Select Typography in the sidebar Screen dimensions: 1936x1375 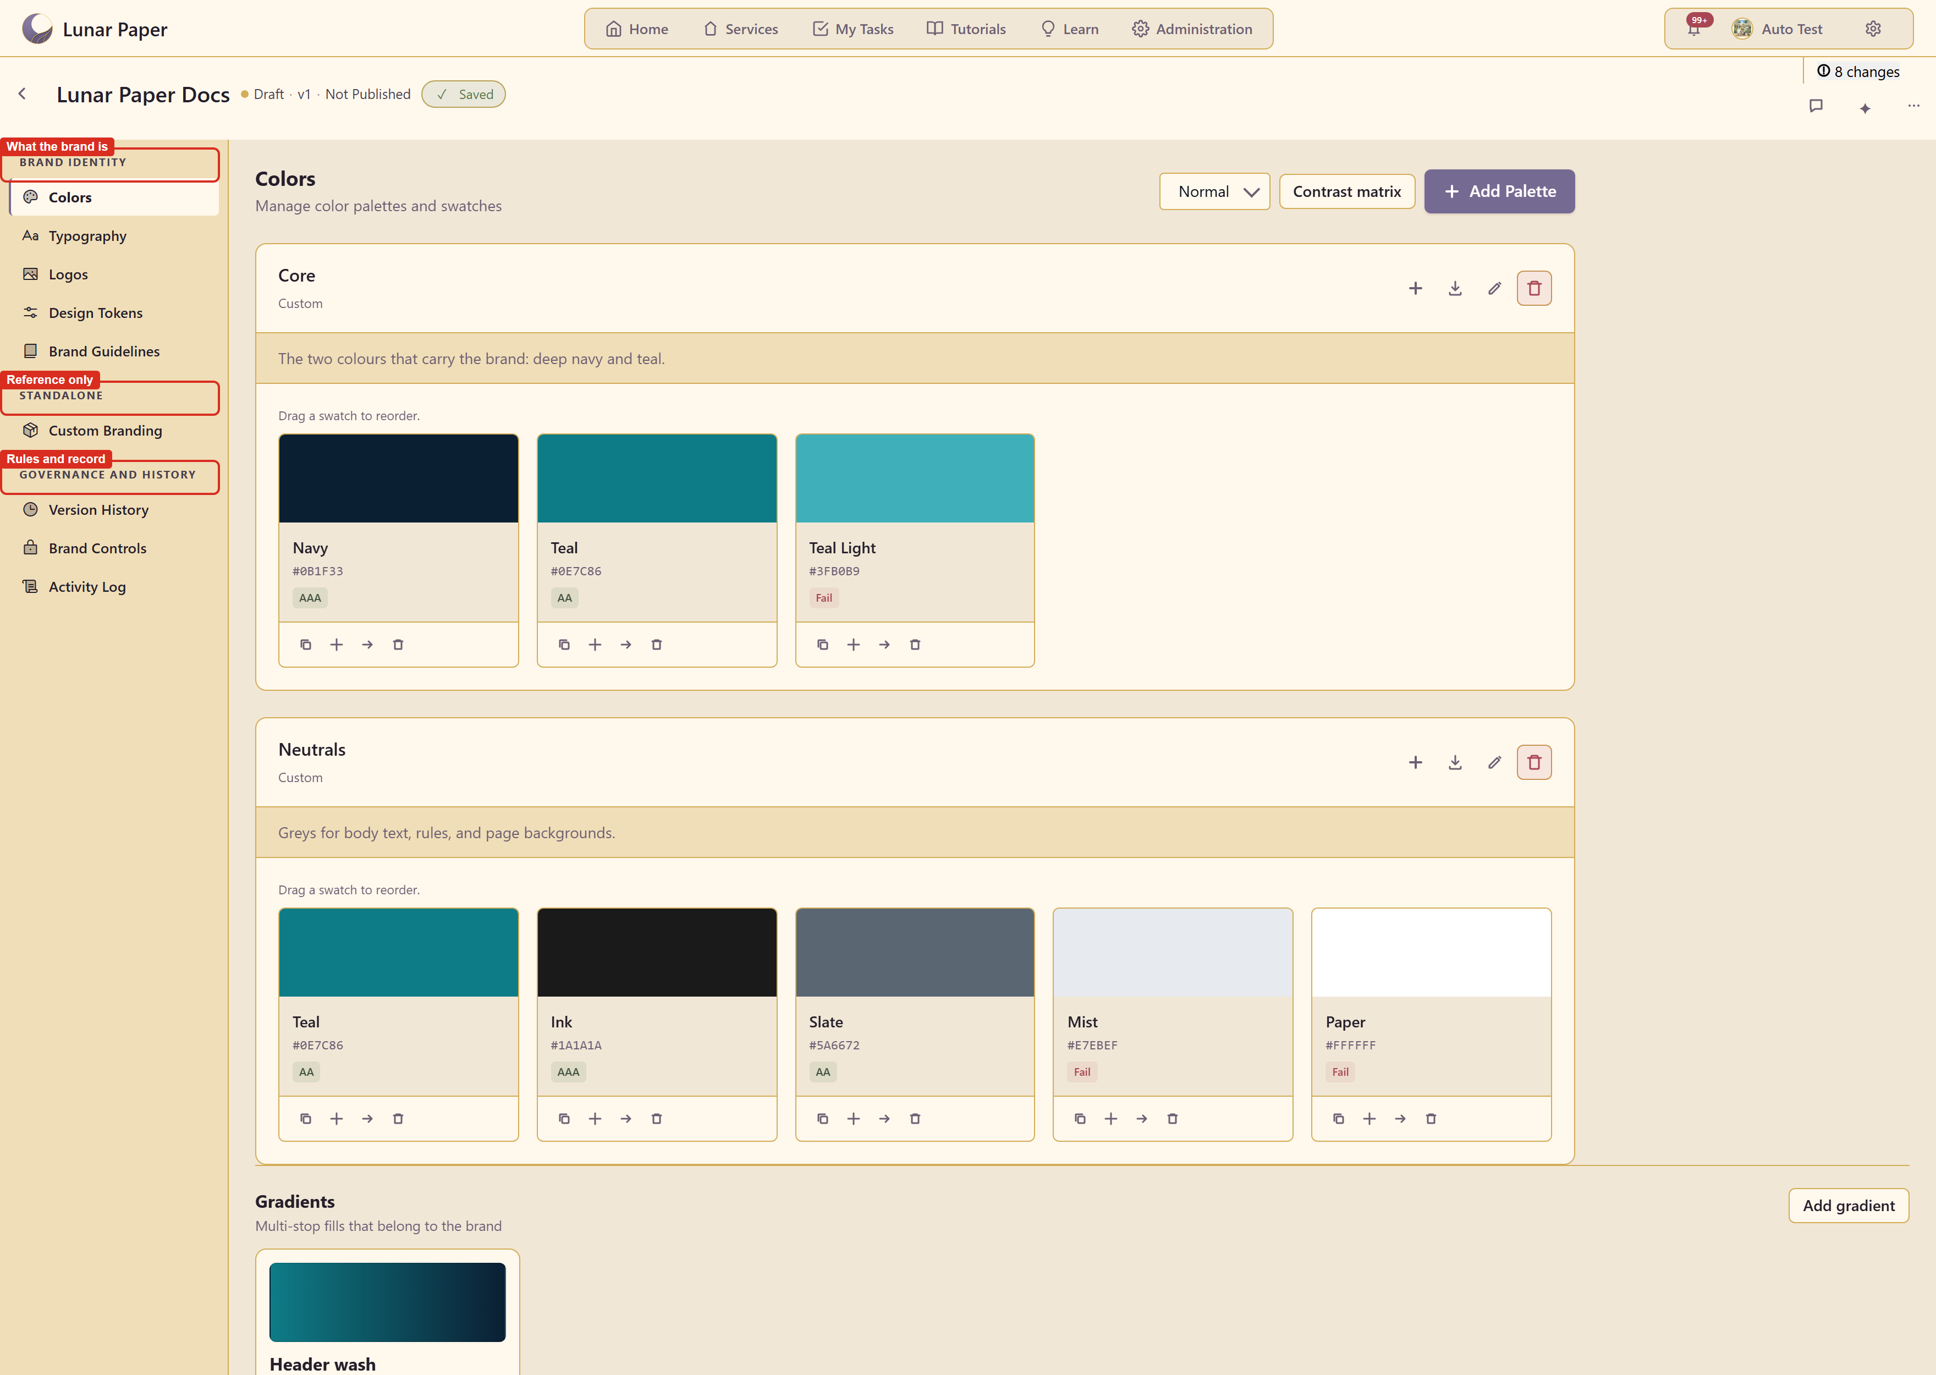(113, 236)
